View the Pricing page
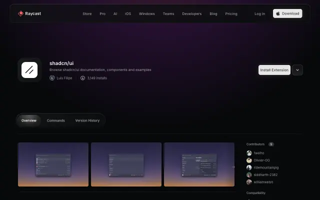The width and height of the screenshot is (320, 200). (x=231, y=14)
